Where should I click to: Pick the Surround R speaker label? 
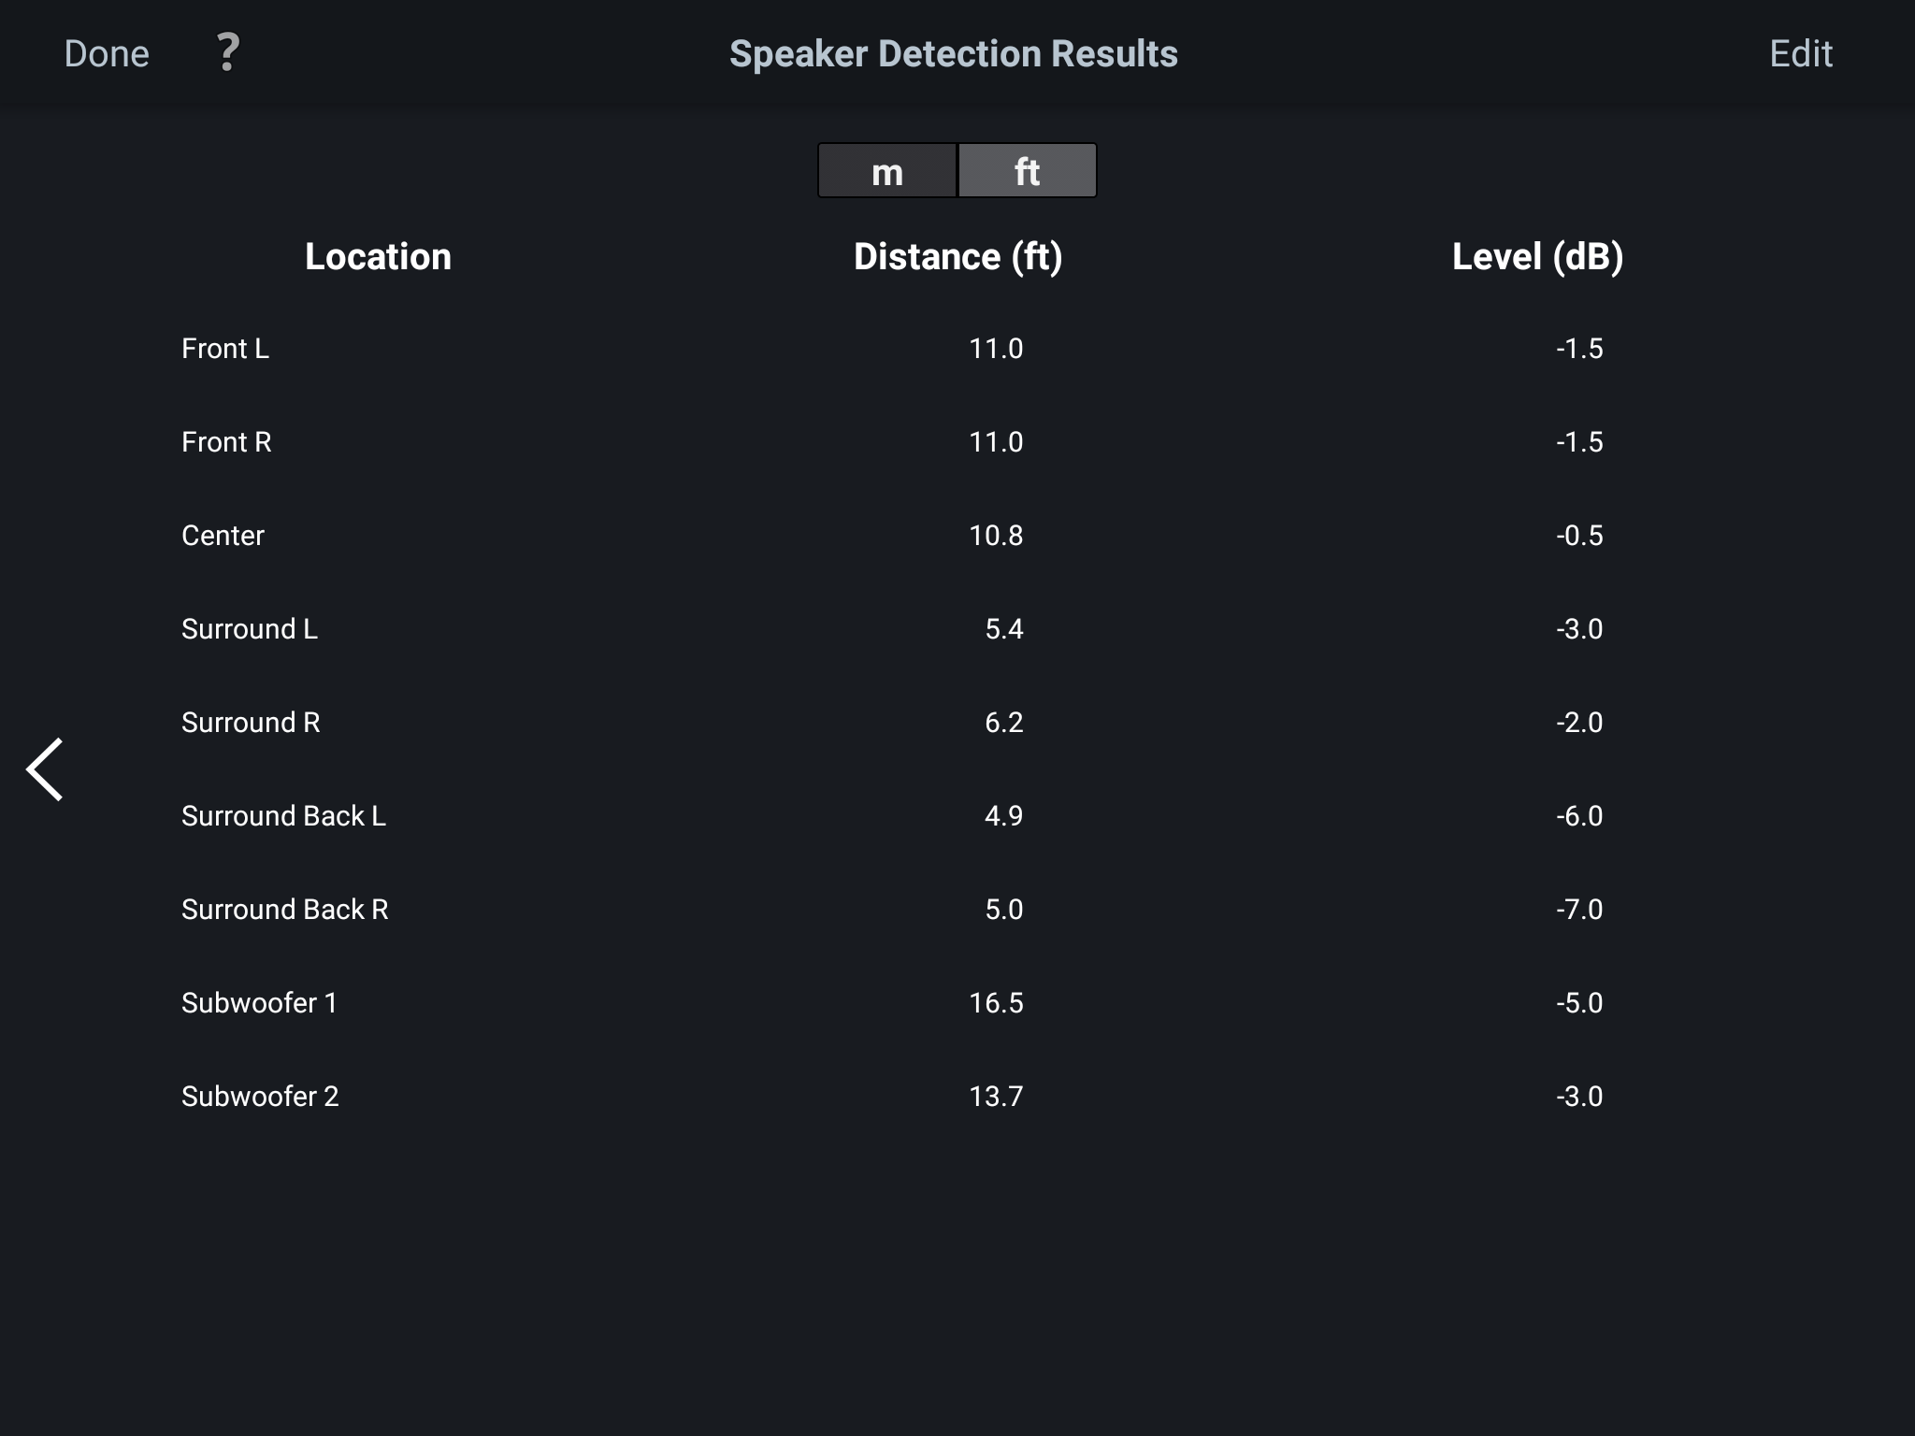[x=251, y=723]
